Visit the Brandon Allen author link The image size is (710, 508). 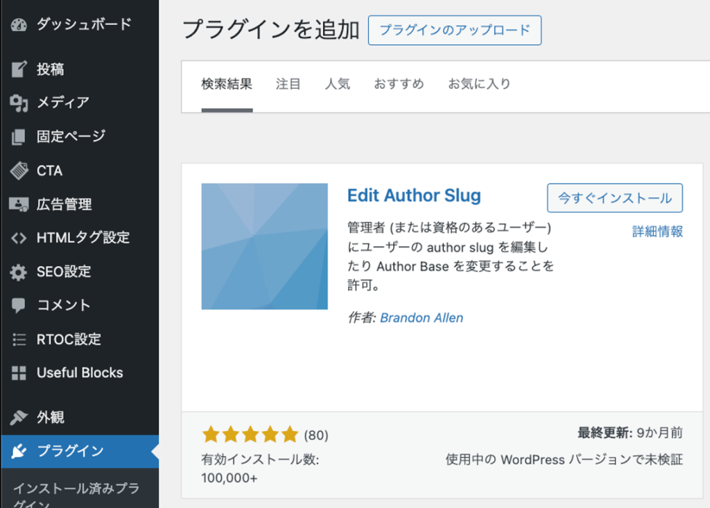point(422,317)
